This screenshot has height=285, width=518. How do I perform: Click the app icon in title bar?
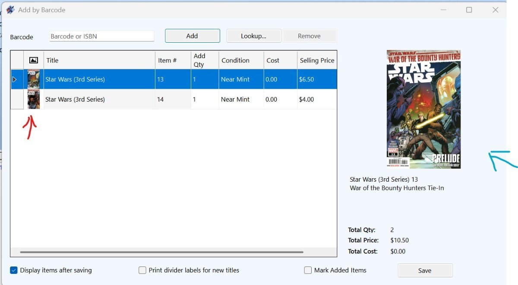tap(10, 10)
